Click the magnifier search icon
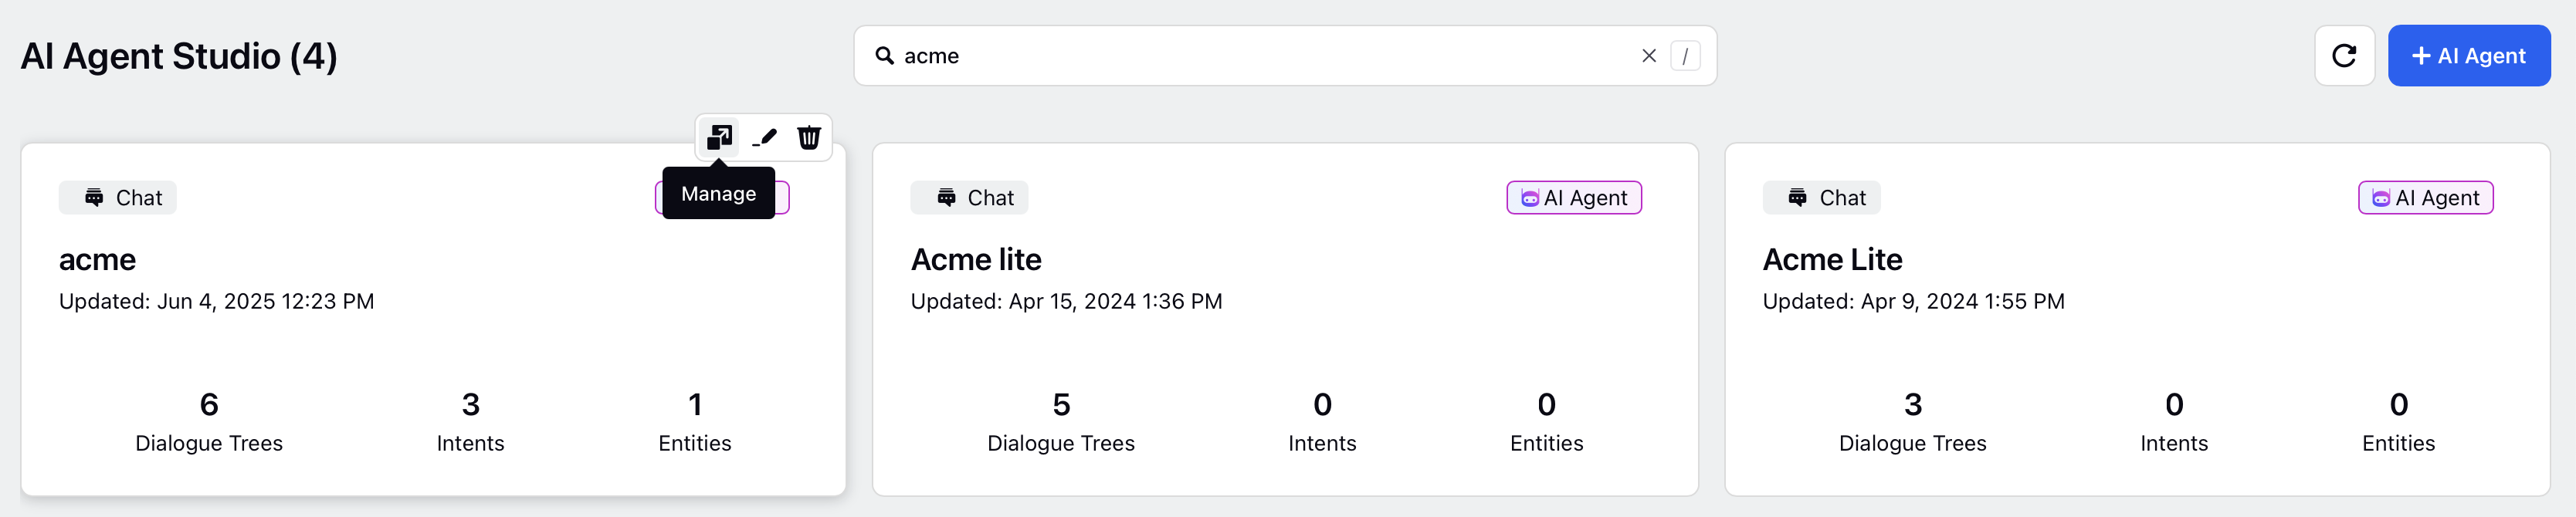This screenshot has height=517, width=2576. [884, 56]
